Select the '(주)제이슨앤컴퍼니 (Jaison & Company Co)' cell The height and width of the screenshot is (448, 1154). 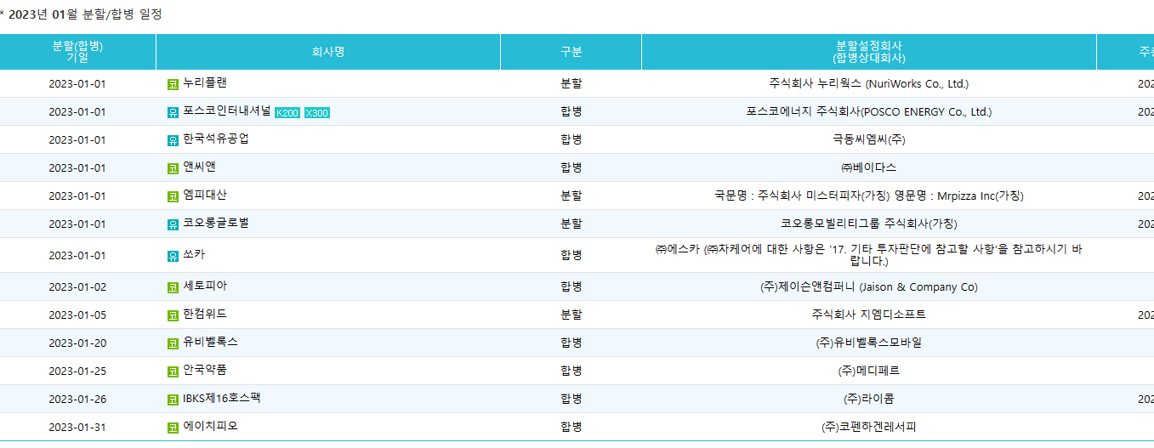click(869, 287)
